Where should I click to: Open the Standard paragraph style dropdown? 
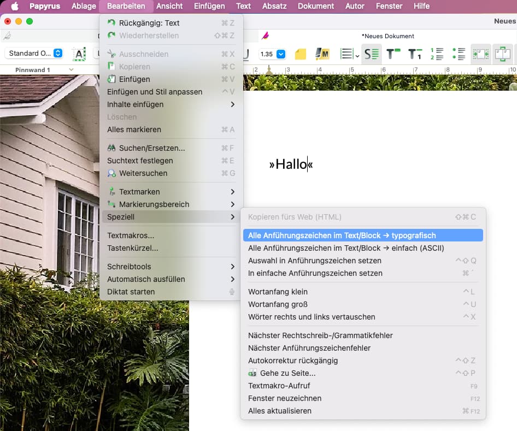(x=34, y=54)
